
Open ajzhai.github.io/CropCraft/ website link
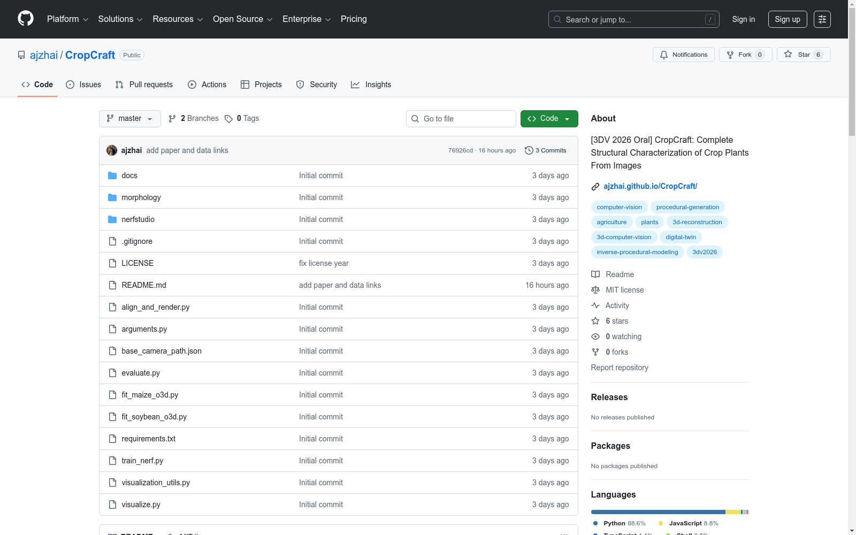(651, 186)
